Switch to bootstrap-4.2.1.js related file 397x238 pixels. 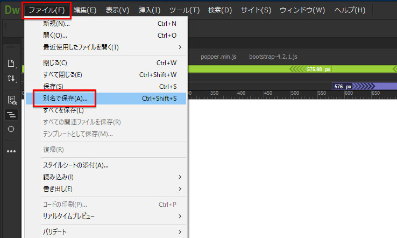click(274, 57)
